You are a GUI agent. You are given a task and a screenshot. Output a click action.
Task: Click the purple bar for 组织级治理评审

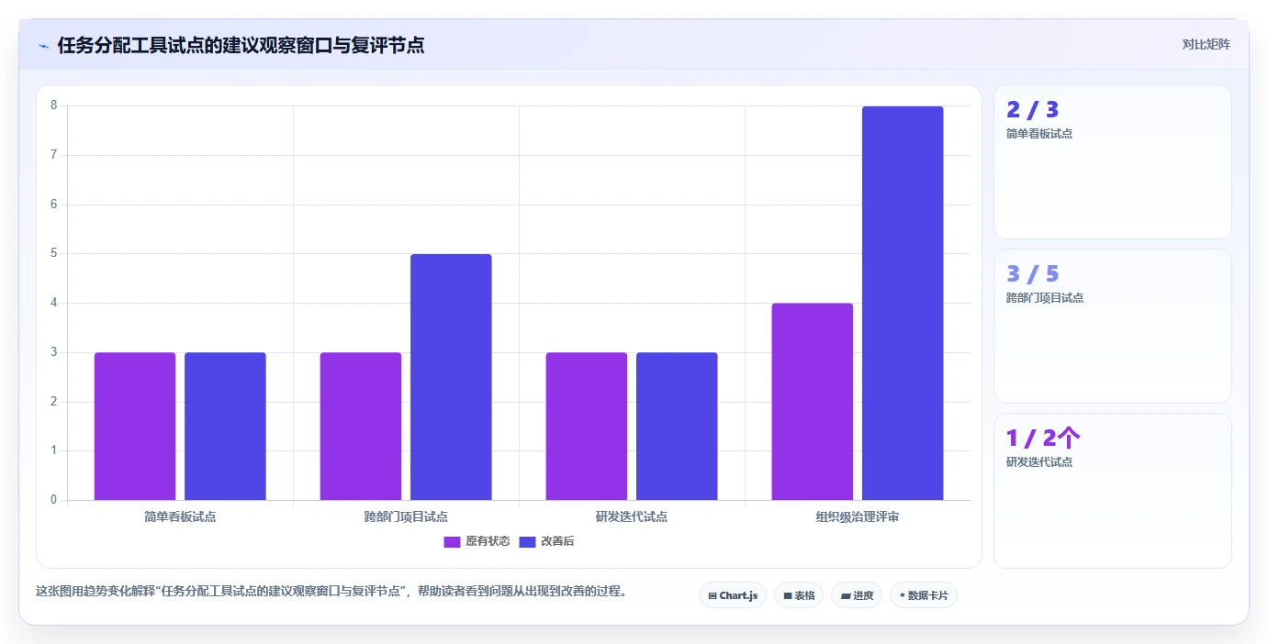(x=813, y=402)
